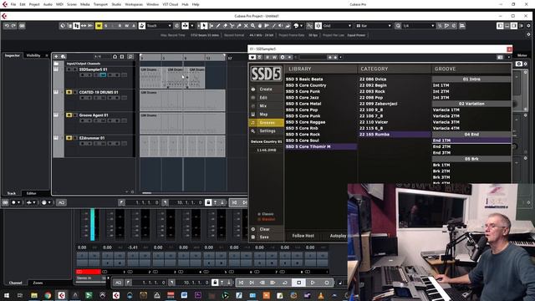Open the plugin preset dropdown arrow
Viewport: 535px width, 301px height.
click(x=341, y=57)
